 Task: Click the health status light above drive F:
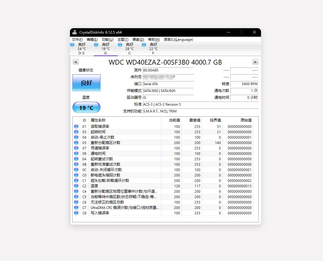pos(144,45)
